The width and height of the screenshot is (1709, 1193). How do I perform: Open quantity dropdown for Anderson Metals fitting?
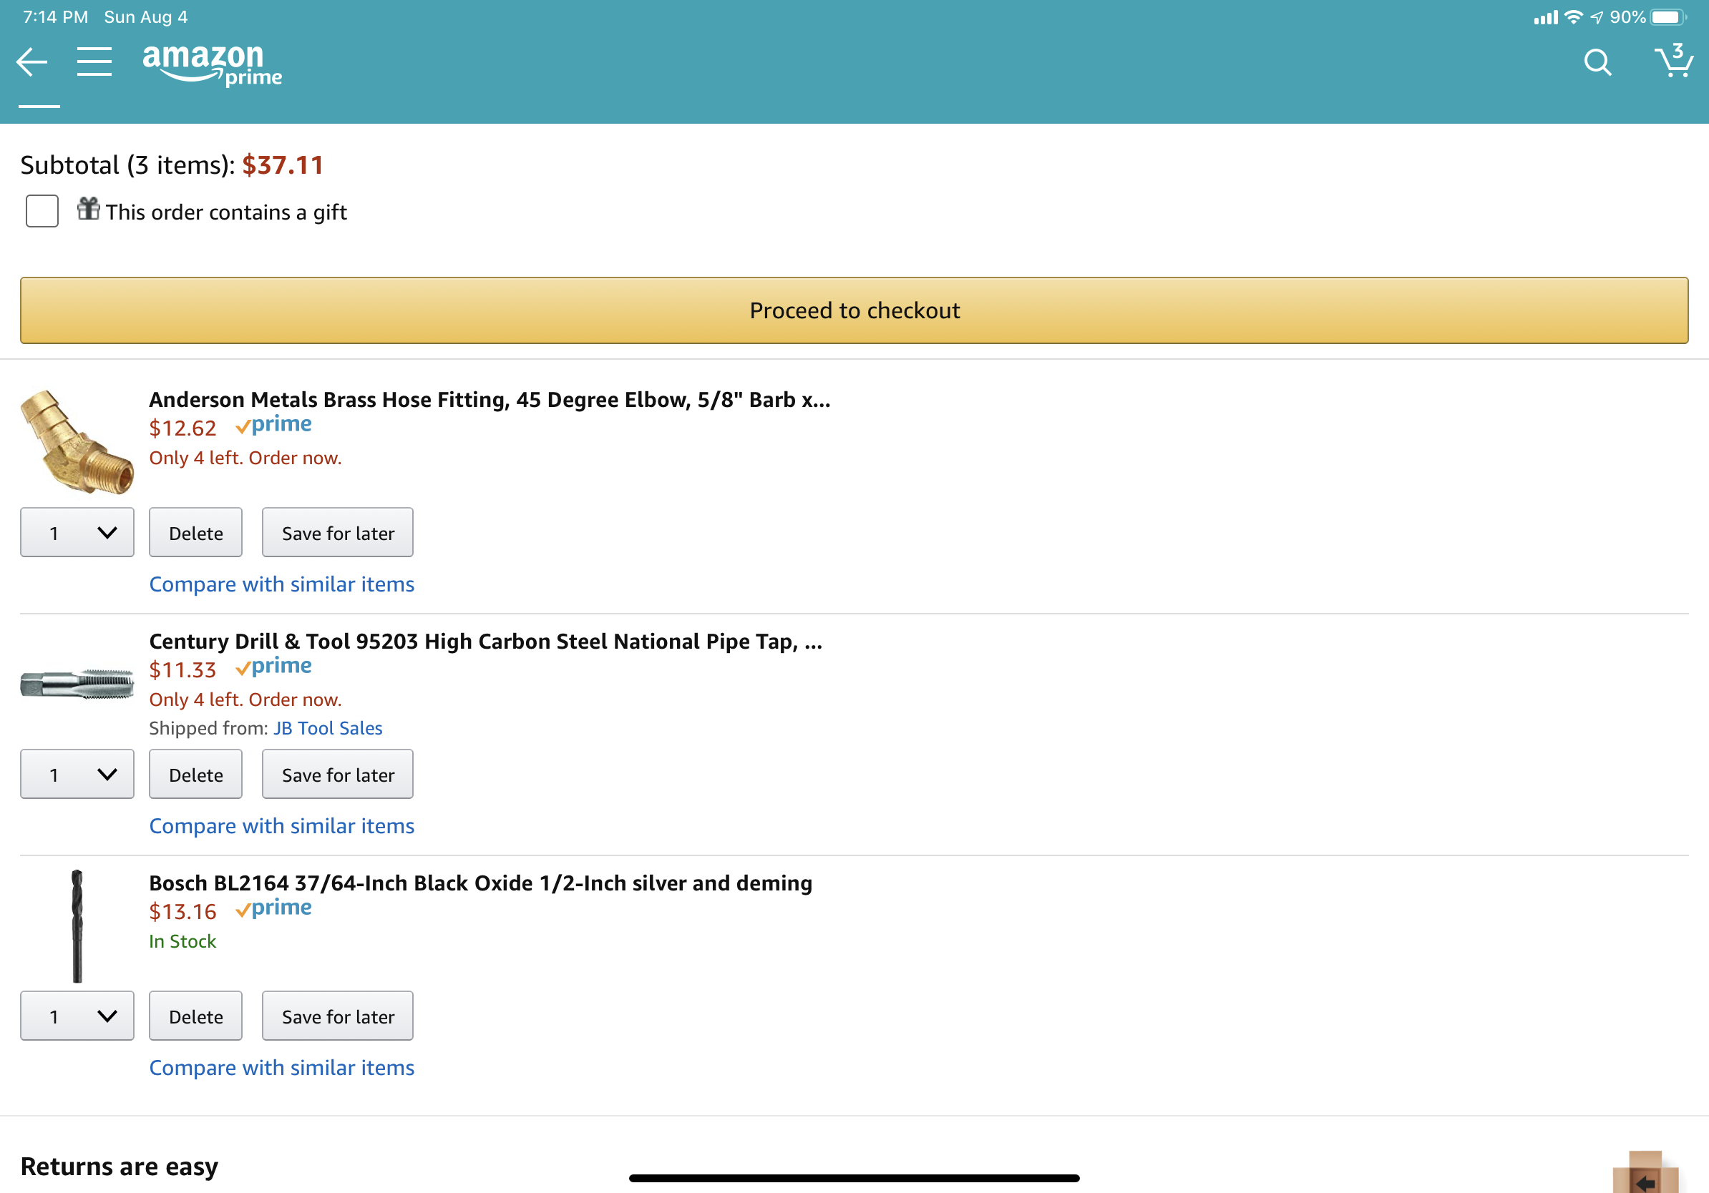point(77,533)
